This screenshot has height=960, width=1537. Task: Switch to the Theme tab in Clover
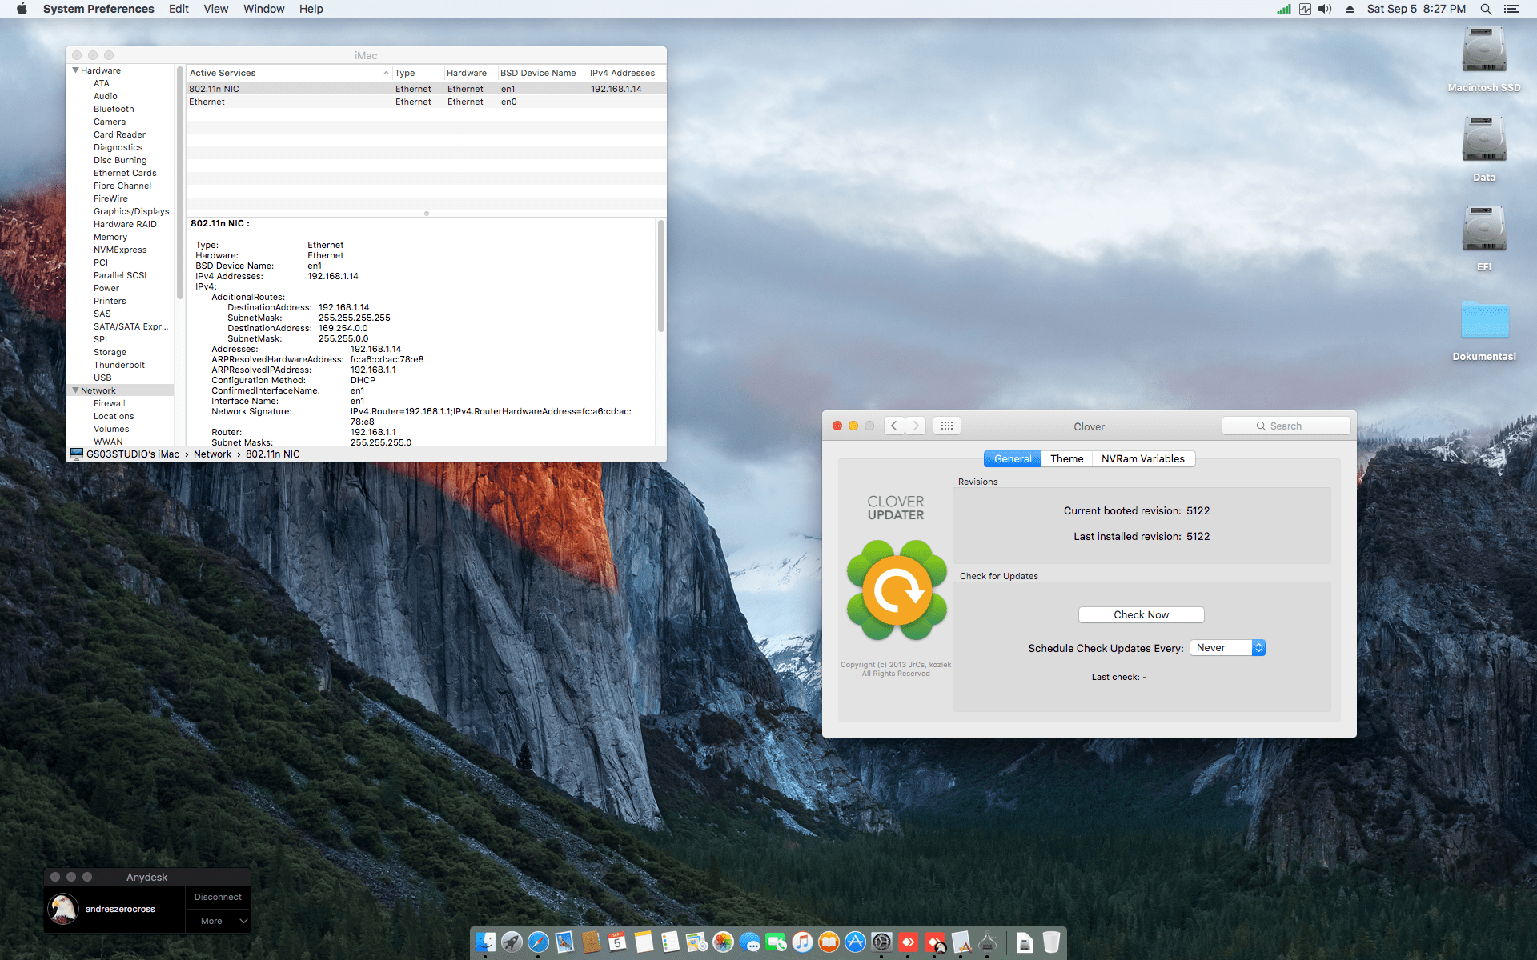click(x=1066, y=458)
